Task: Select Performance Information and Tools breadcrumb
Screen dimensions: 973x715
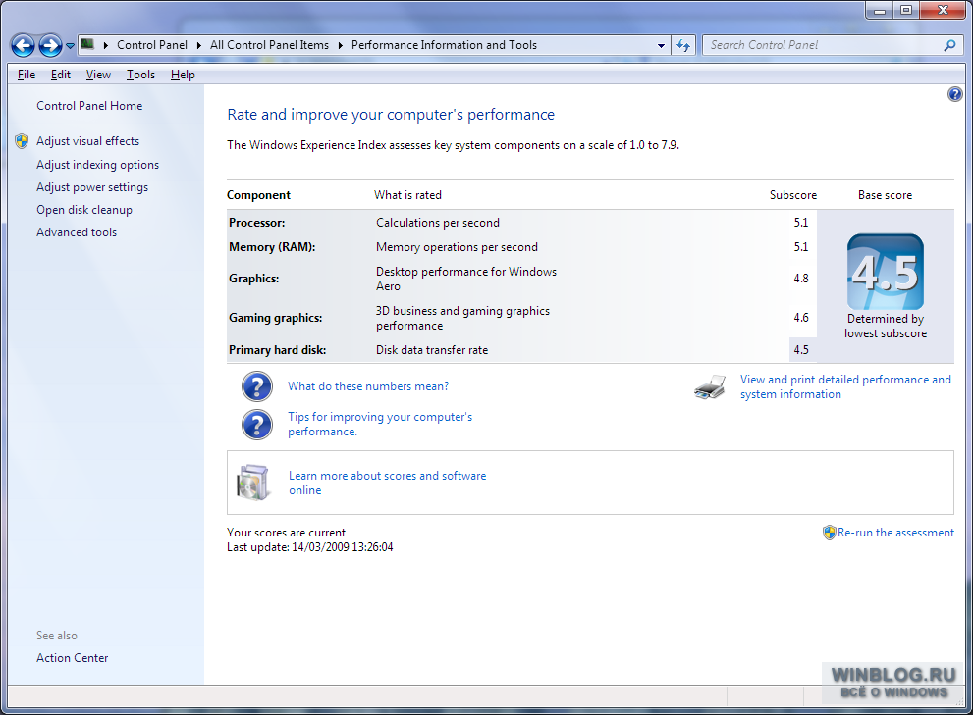Action: point(444,45)
